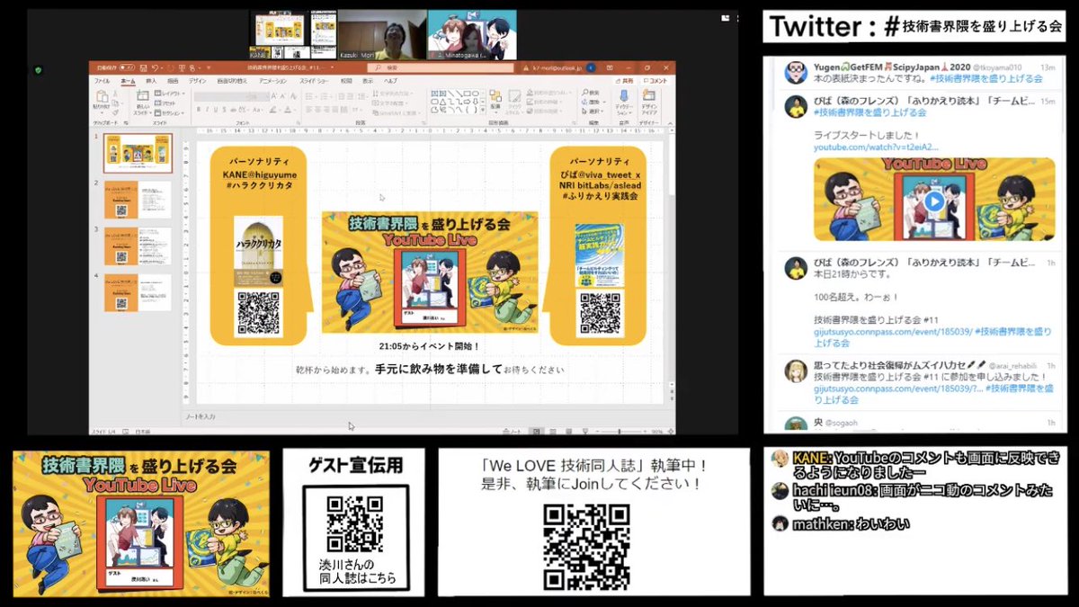Image resolution: width=1079 pixels, height=607 pixels.
Task: Switch to Slide Sorter view icon
Action: (552, 431)
